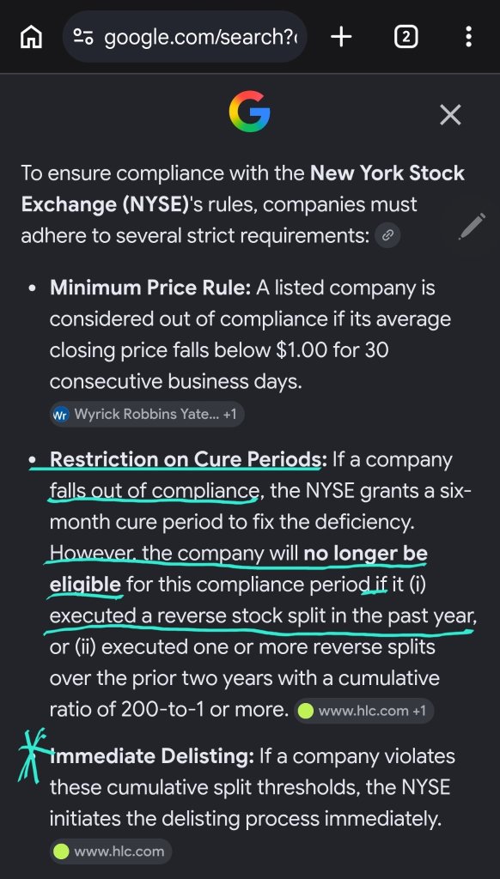Tap the Minimum Price Rule heading
The image size is (500, 879).
click(x=150, y=288)
